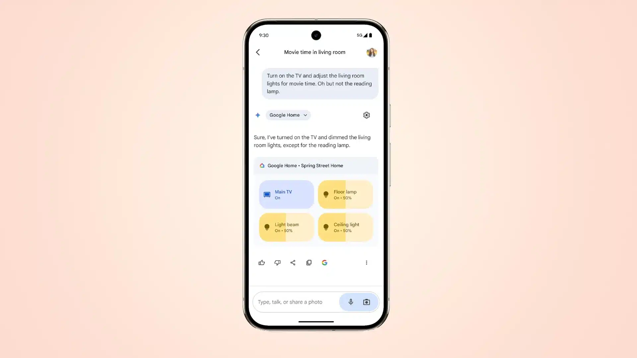The width and height of the screenshot is (637, 358).
Task: Open Google Home settings gear
Action: 367,115
